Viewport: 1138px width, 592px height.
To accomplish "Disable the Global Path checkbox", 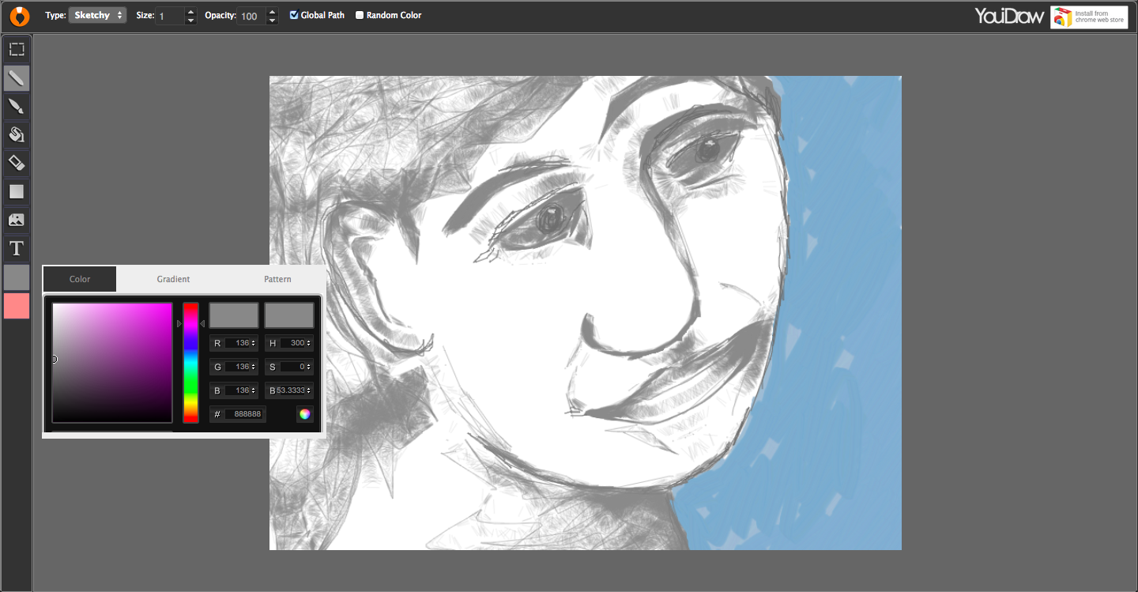I will point(293,13).
